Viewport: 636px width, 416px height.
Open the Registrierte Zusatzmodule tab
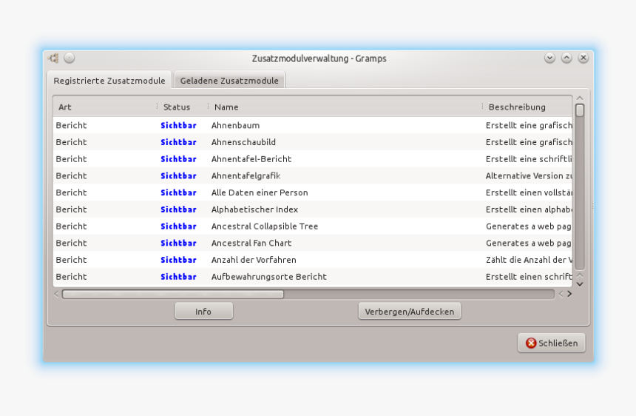point(109,81)
